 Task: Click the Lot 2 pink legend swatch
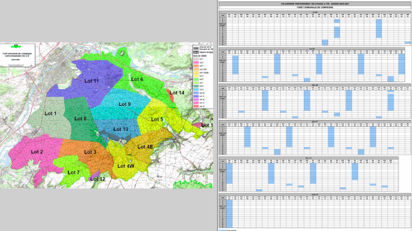[196, 63]
